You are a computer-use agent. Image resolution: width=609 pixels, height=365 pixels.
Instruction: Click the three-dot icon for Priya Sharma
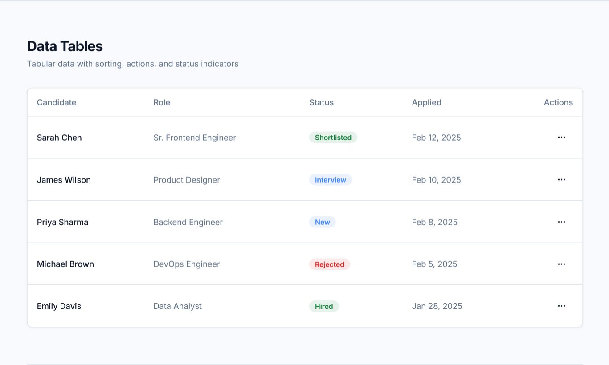point(561,222)
